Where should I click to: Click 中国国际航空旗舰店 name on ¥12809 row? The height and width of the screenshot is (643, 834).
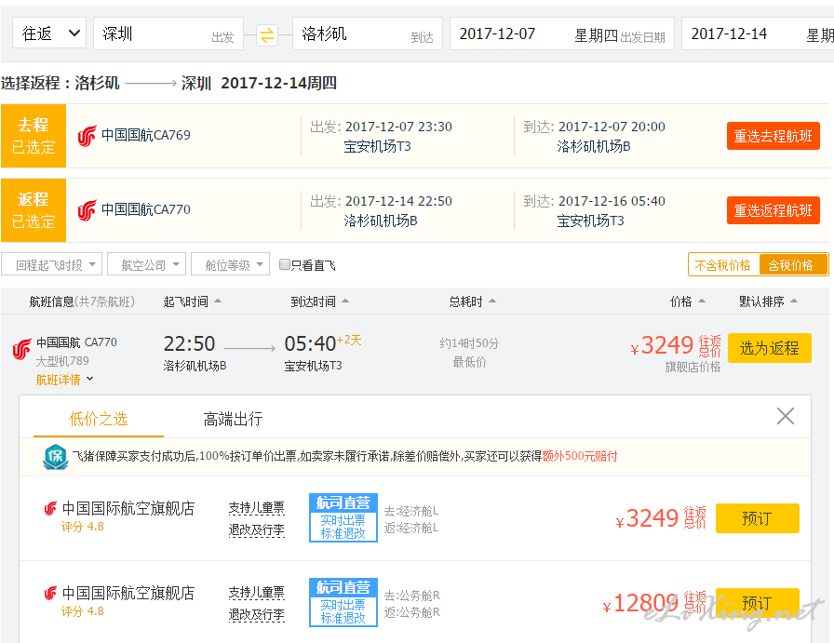coord(128,593)
